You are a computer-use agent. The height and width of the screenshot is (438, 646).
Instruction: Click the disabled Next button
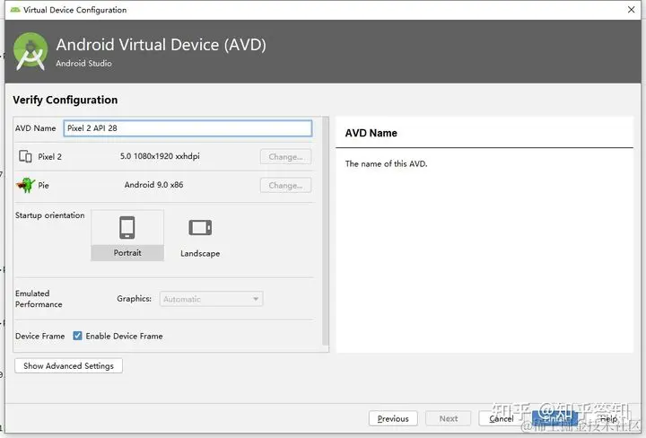click(x=449, y=418)
